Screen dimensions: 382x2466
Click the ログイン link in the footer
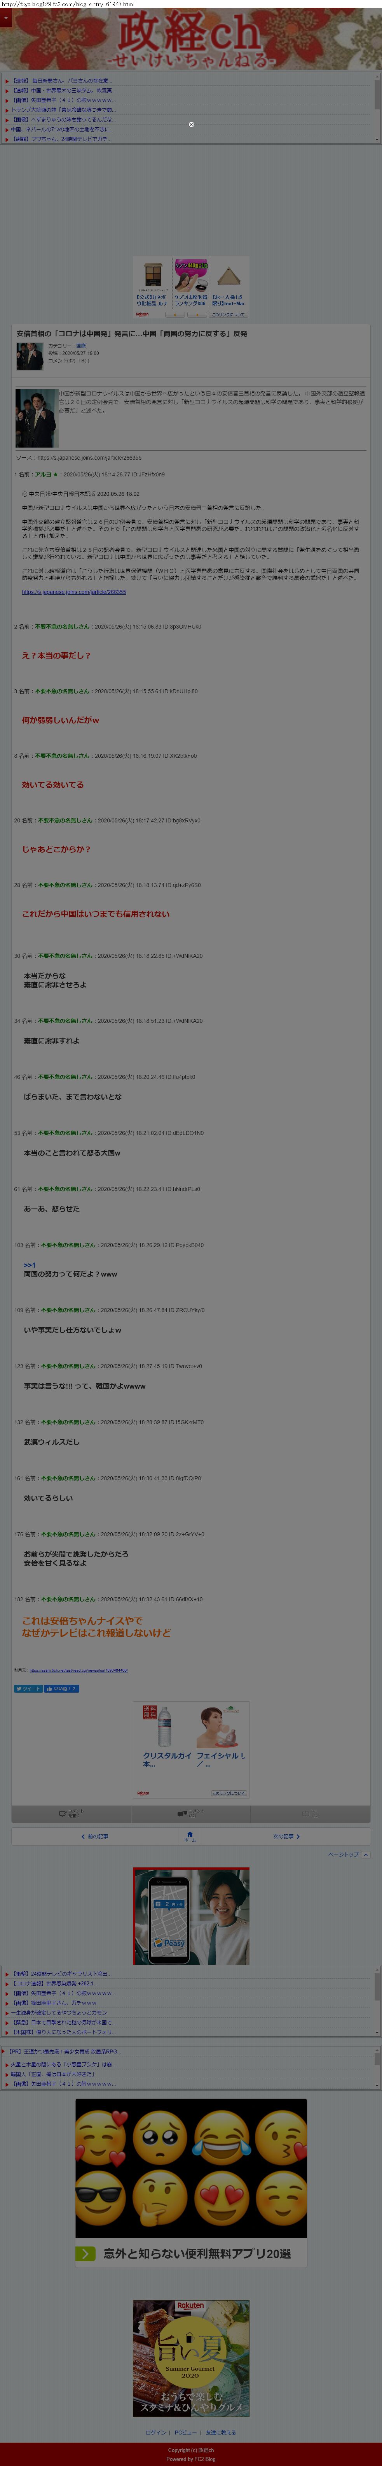[x=156, y=2431]
